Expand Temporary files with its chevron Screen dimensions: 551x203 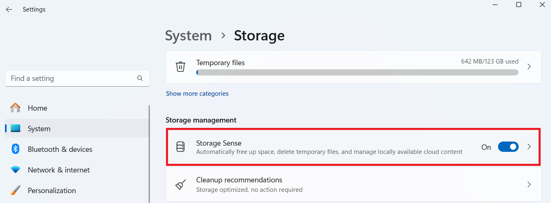pos(529,66)
